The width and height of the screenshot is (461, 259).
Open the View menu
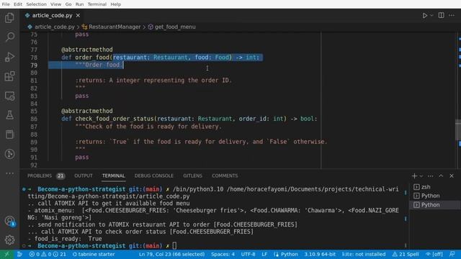point(55,4)
